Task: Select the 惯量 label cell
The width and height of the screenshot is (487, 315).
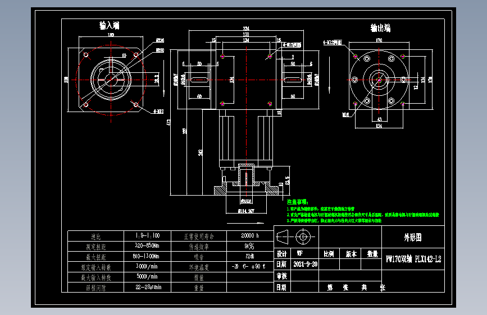Action: click(199, 278)
